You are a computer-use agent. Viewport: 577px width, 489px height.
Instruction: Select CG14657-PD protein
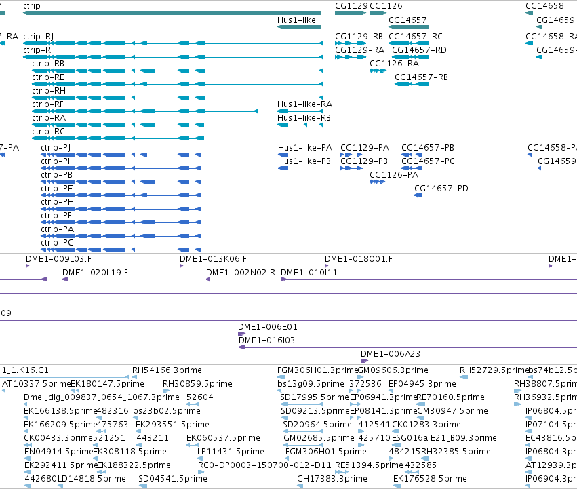click(418, 195)
